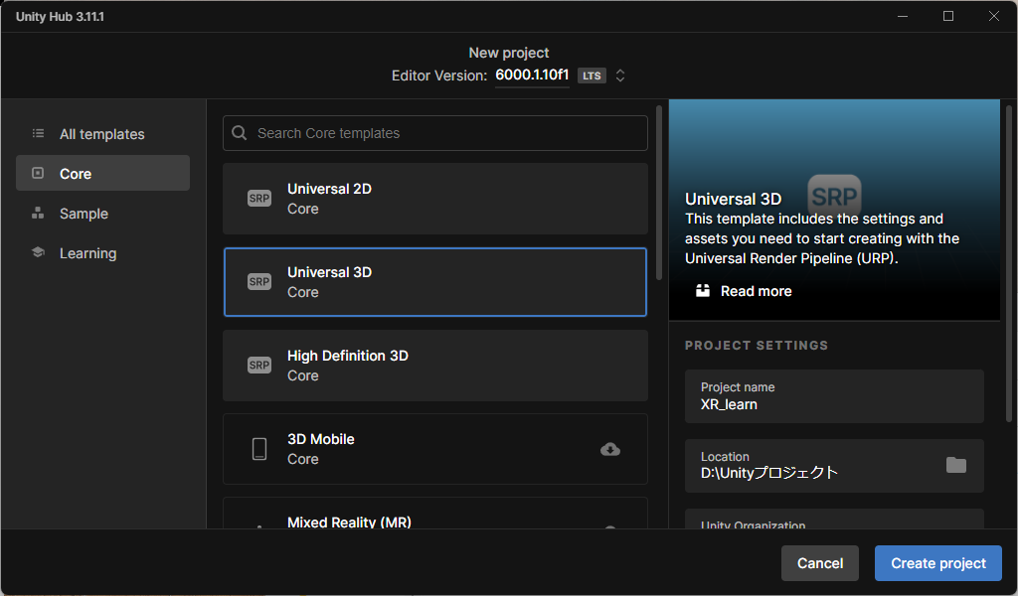Screen dimensions: 1018x596
Task: Click editor version 6000.1.10f1
Action: pos(532,74)
